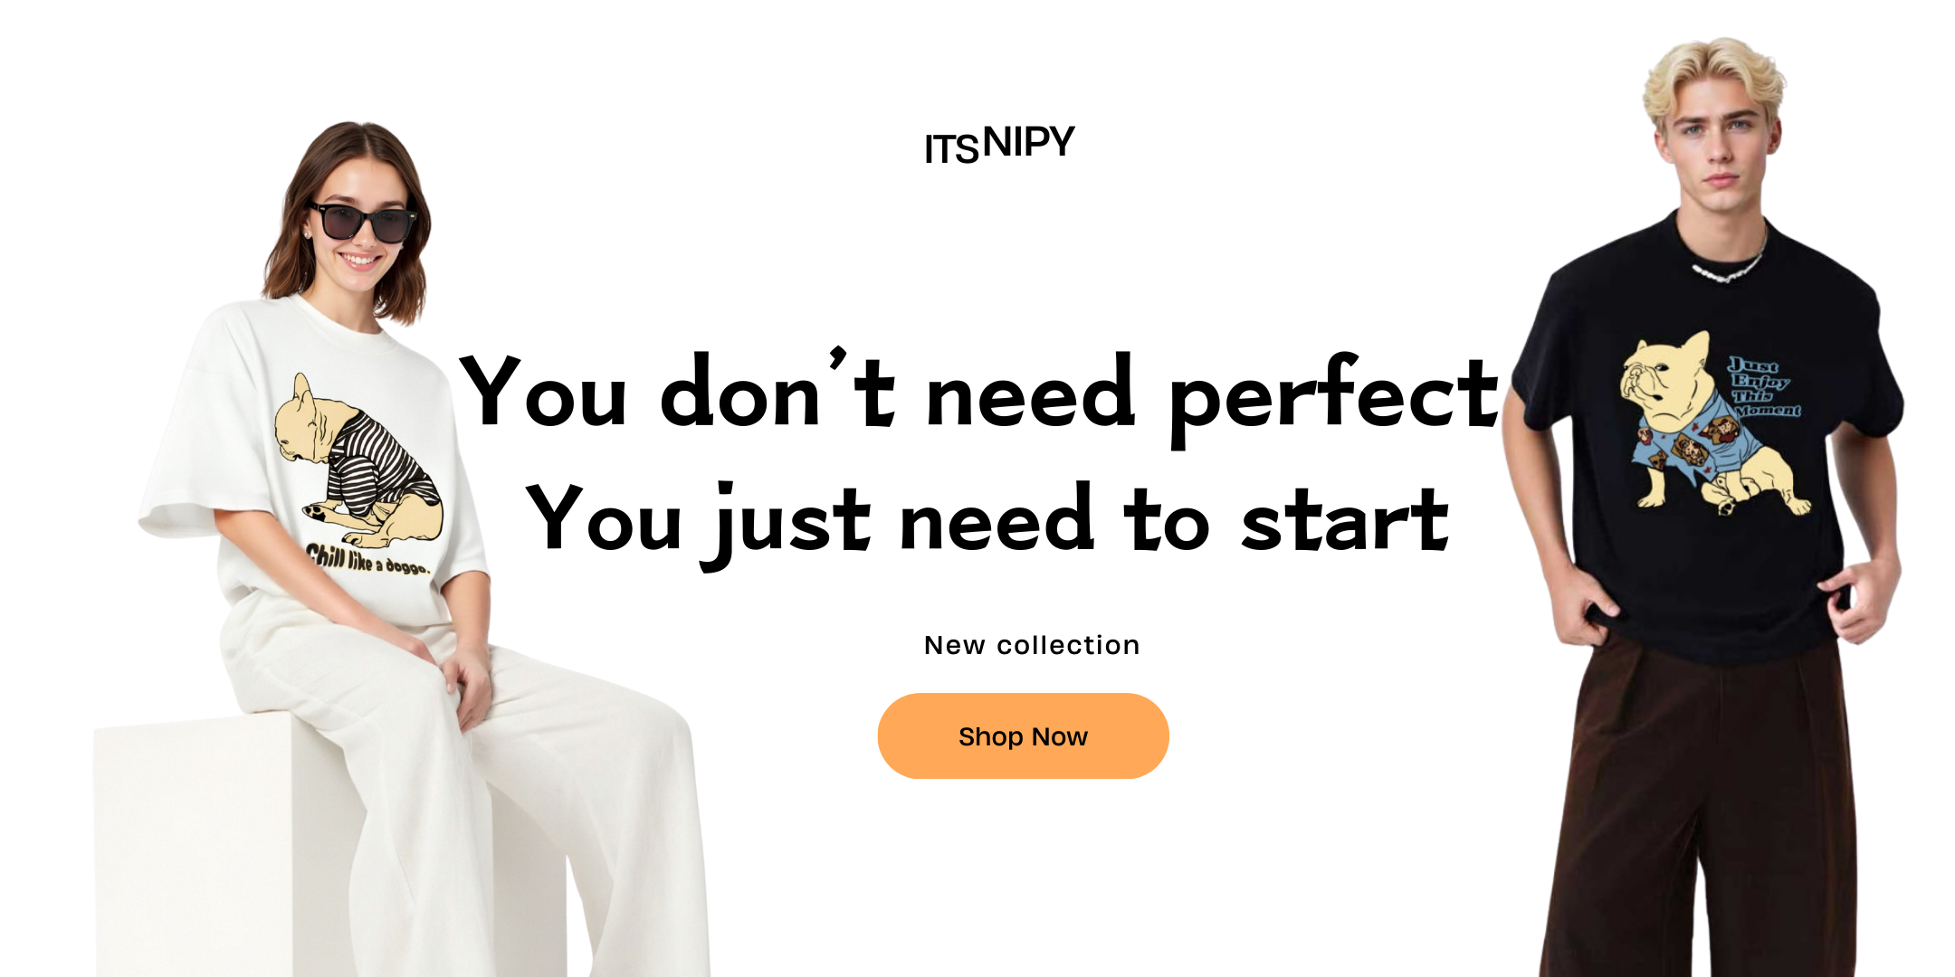Screen dimensions: 1955x977
Task: Click the ITSNIPY brand logo
Action: pyautogui.click(x=999, y=145)
